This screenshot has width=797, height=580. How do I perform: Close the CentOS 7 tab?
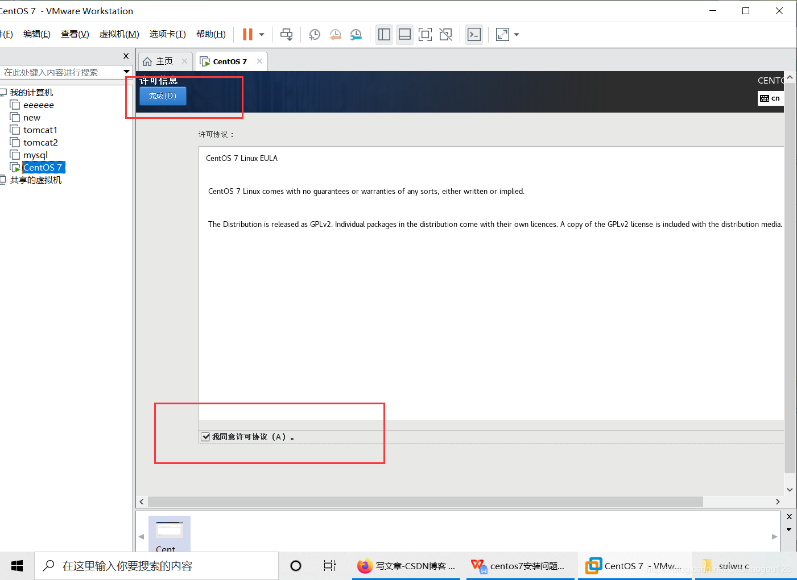pyautogui.click(x=259, y=61)
